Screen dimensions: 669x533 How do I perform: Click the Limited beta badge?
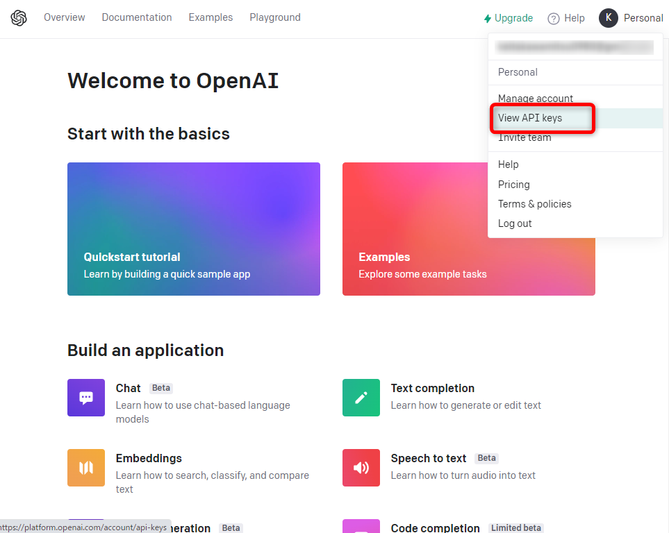pyautogui.click(x=516, y=528)
